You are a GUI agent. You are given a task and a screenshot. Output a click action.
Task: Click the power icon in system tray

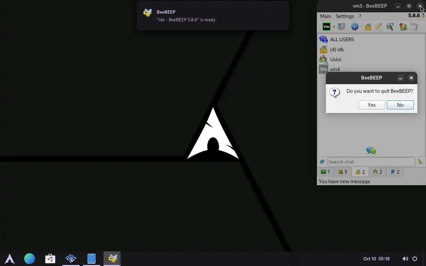(415, 258)
